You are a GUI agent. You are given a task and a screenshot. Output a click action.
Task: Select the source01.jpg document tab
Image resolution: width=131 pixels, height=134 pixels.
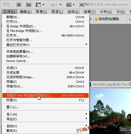click(x=110, y=84)
